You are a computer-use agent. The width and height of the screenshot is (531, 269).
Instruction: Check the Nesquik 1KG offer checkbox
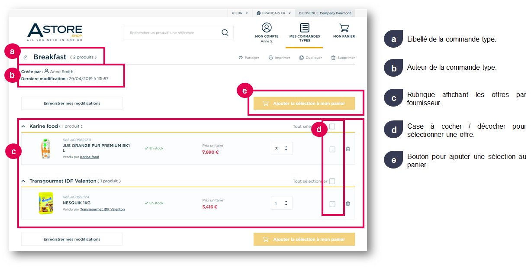click(x=332, y=204)
